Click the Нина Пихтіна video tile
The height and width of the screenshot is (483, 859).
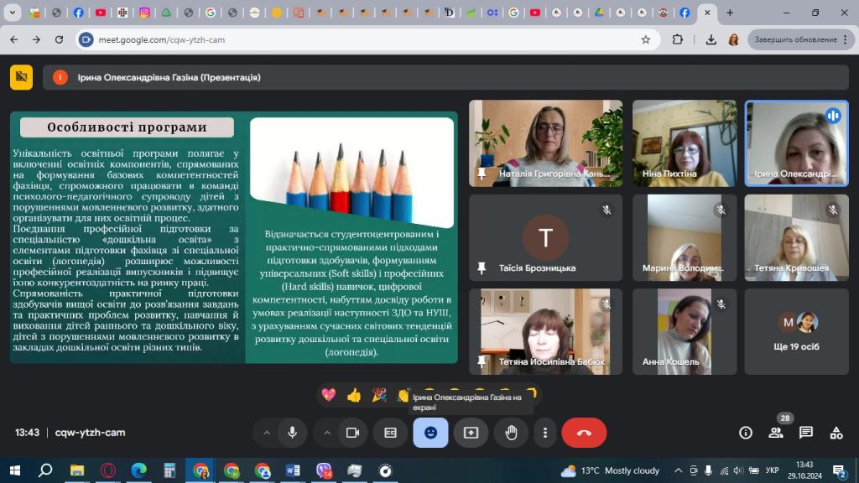[x=685, y=143]
